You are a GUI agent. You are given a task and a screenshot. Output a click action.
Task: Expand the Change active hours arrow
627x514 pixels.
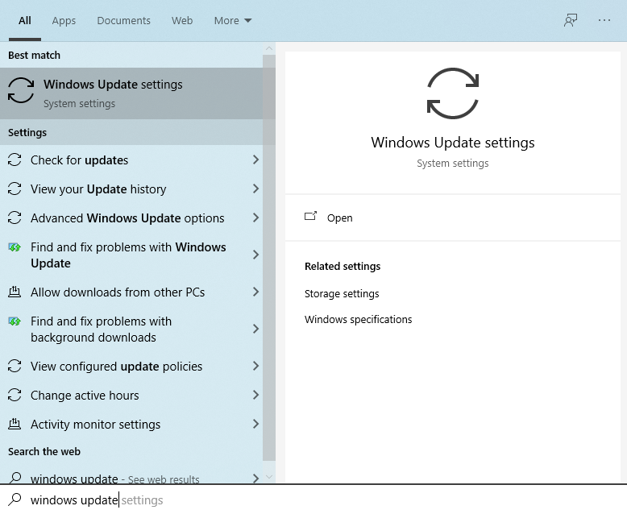pos(256,395)
